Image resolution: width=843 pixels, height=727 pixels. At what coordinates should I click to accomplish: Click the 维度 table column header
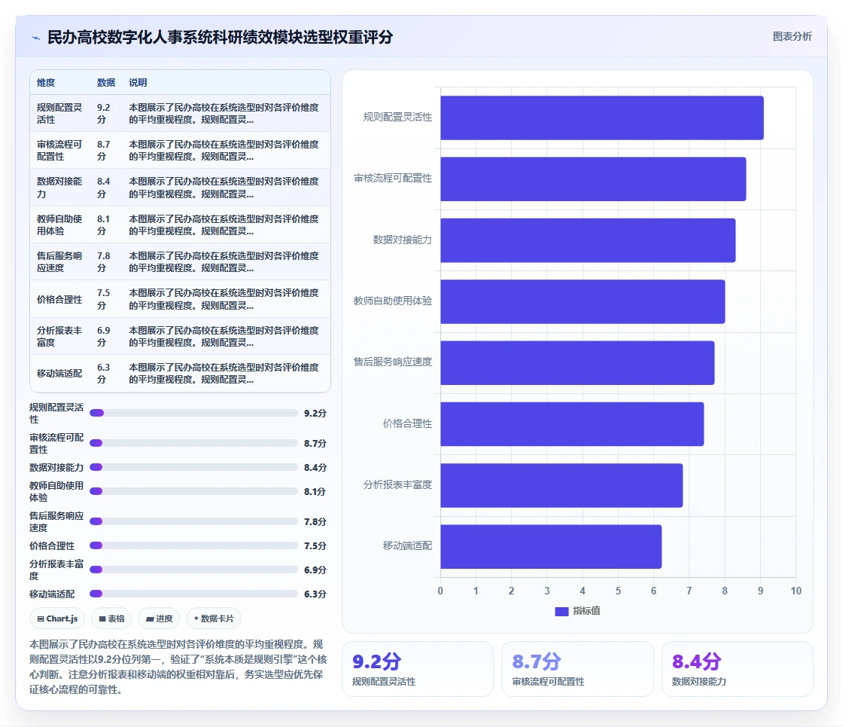[46, 82]
